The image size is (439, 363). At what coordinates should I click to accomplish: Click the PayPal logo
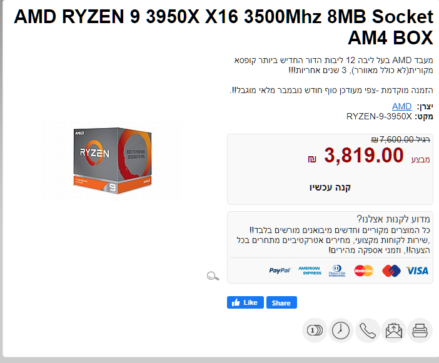coord(280,271)
